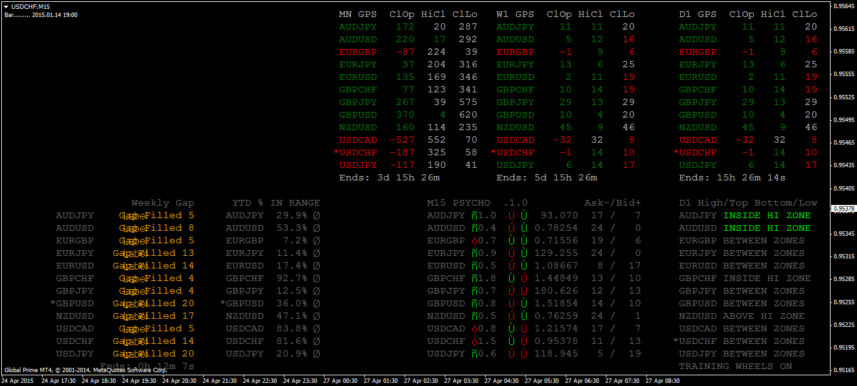Click the second red arrow in GBPCHF PSYCHO row

(524, 278)
